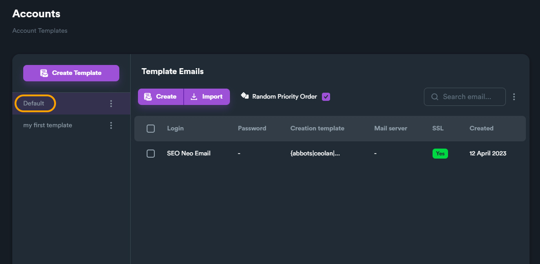Toggle the Random Priority Order checkbox
The image size is (540, 264).
(326, 97)
